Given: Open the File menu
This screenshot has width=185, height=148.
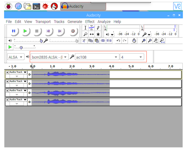Looking at the screenshot, I should (9, 22).
